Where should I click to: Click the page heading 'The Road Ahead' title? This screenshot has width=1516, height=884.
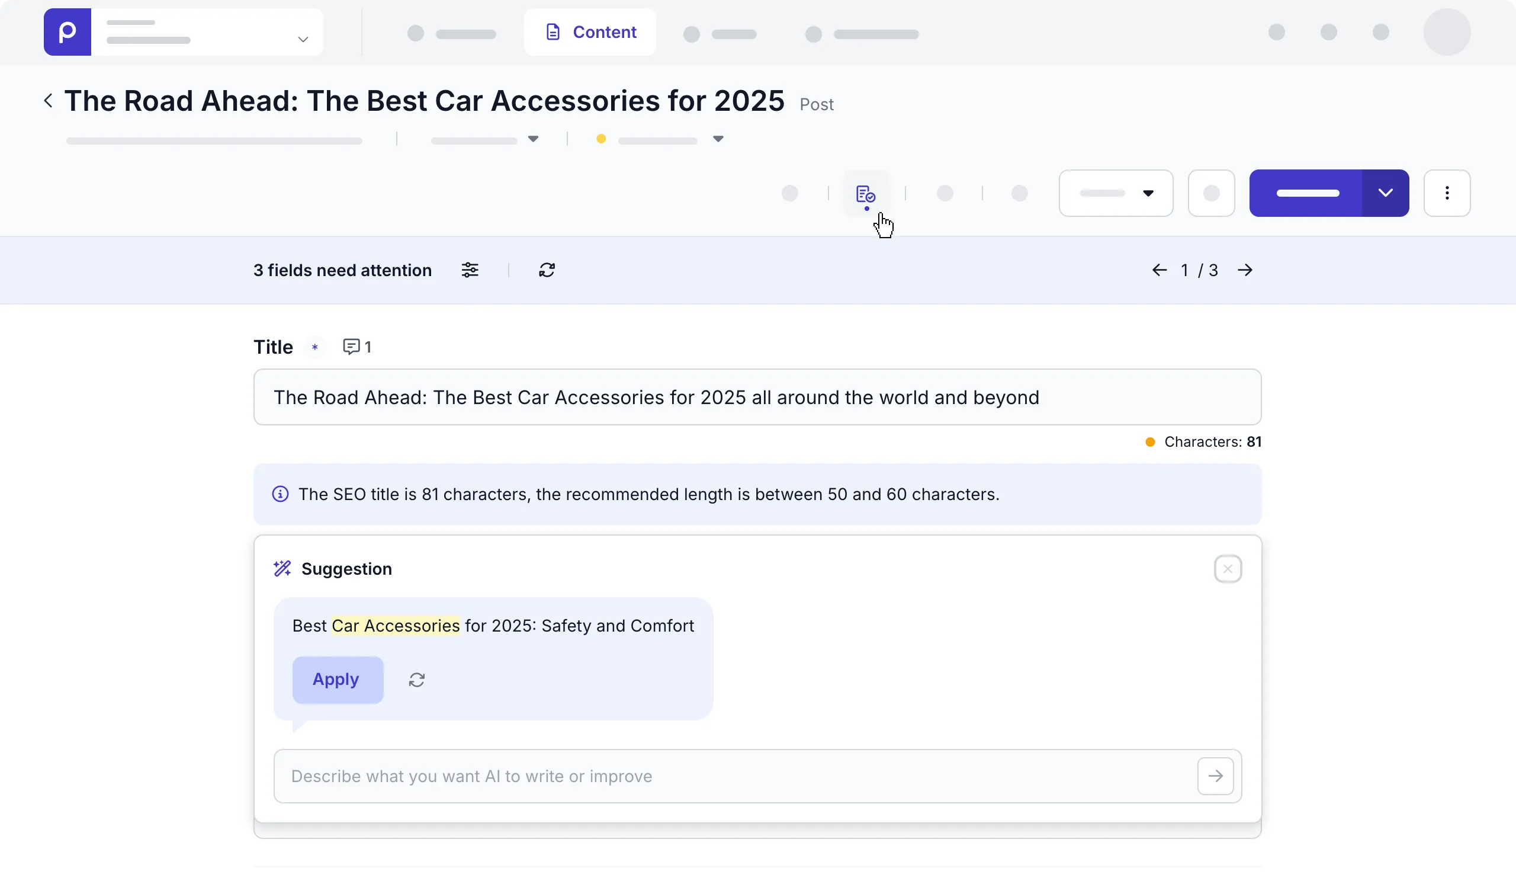coord(424,101)
